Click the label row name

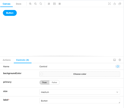coord(6,100)
